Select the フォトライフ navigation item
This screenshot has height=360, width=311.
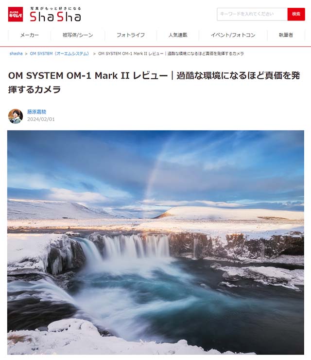131,35
